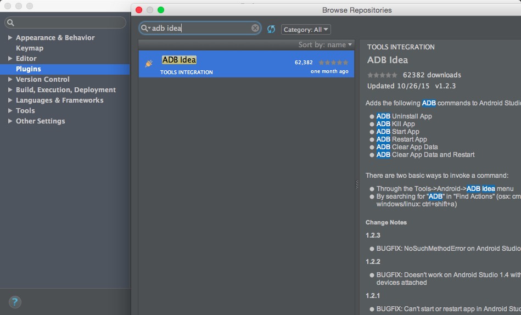Click 'one month ago' in plugin row
Image resolution: width=521 pixels, height=315 pixels.
coord(329,71)
